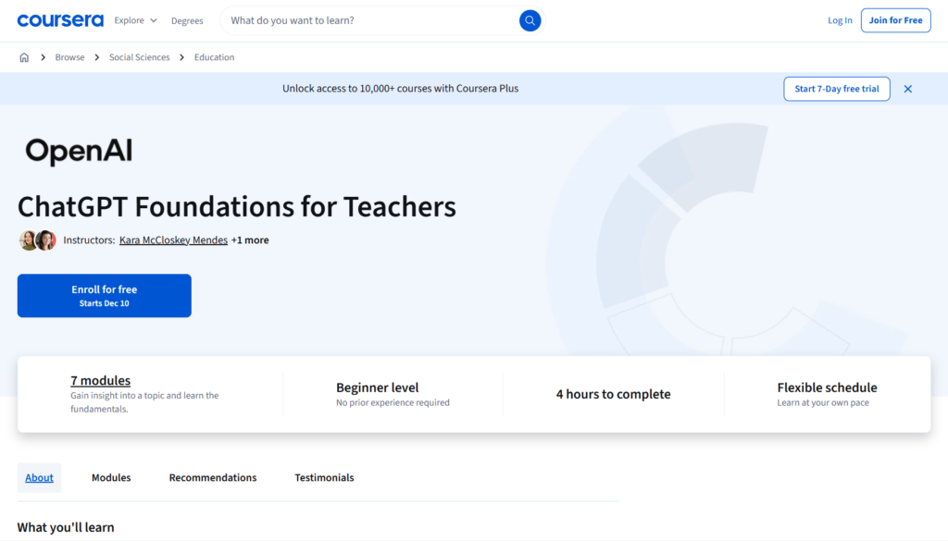Click the Log In link

pos(840,20)
